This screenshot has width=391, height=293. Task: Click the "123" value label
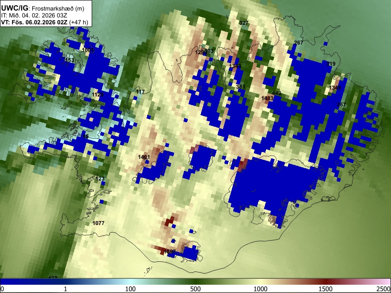click(100, 179)
